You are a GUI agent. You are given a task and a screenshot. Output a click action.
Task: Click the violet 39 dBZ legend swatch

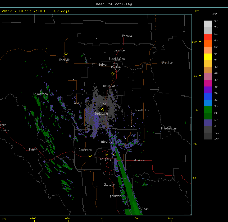coord(208,90)
